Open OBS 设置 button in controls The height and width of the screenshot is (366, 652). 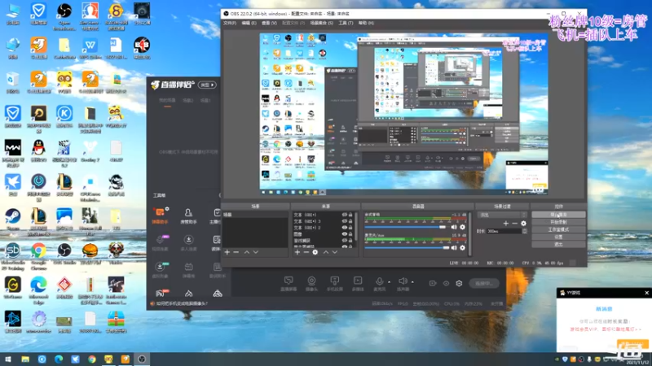558,237
